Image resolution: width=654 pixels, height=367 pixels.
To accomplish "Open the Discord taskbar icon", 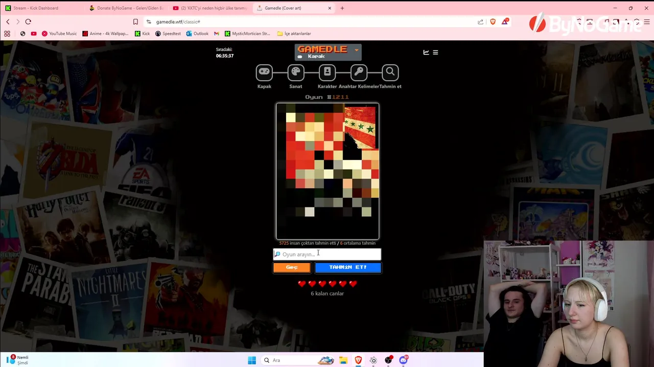I will pyautogui.click(x=403, y=360).
